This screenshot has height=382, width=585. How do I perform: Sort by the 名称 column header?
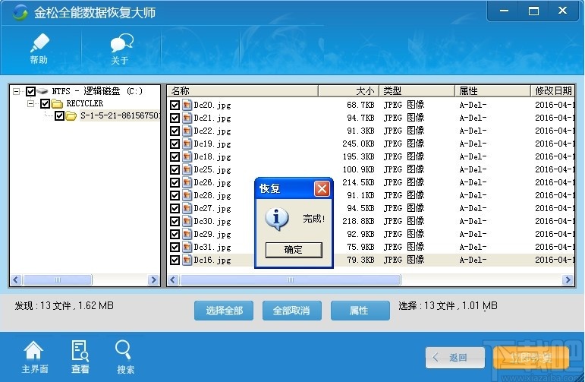tap(243, 90)
